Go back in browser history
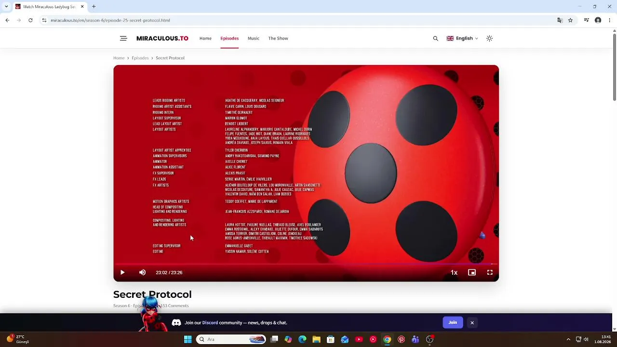This screenshot has height=347, width=617. point(7,20)
